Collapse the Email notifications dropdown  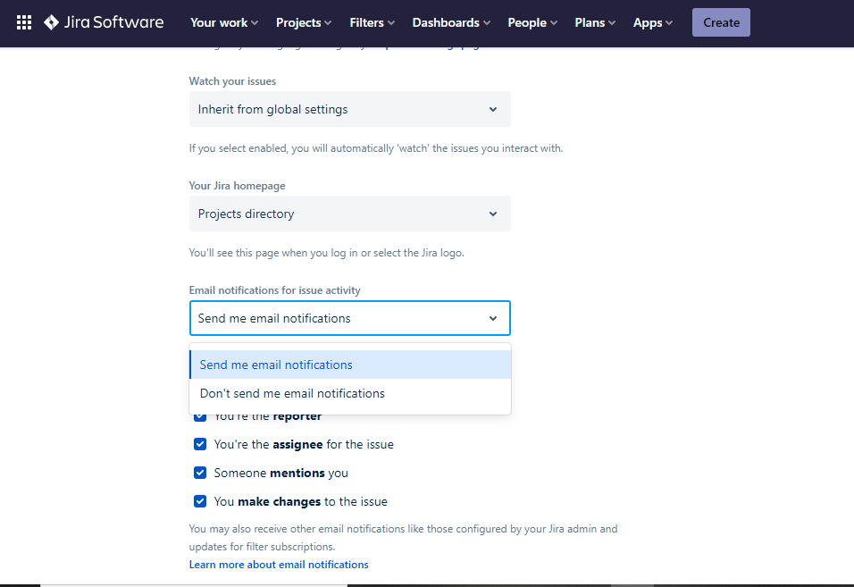point(349,318)
